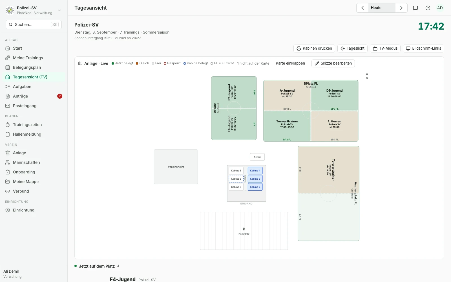Image resolution: width=451 pixels, height=282 pixels.
Task: Click Kabinen drucken button
Action: (x=314, y=49)
